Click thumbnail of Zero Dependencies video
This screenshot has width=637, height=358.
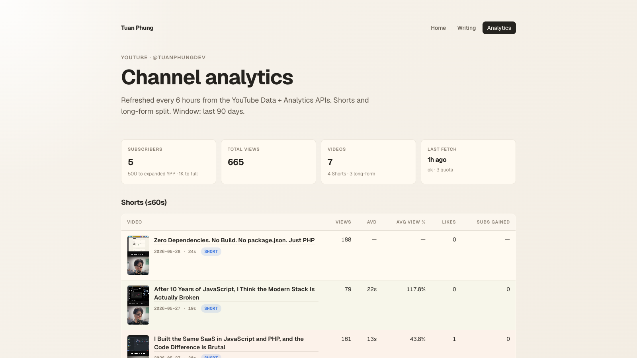click(x=138, y=255)
